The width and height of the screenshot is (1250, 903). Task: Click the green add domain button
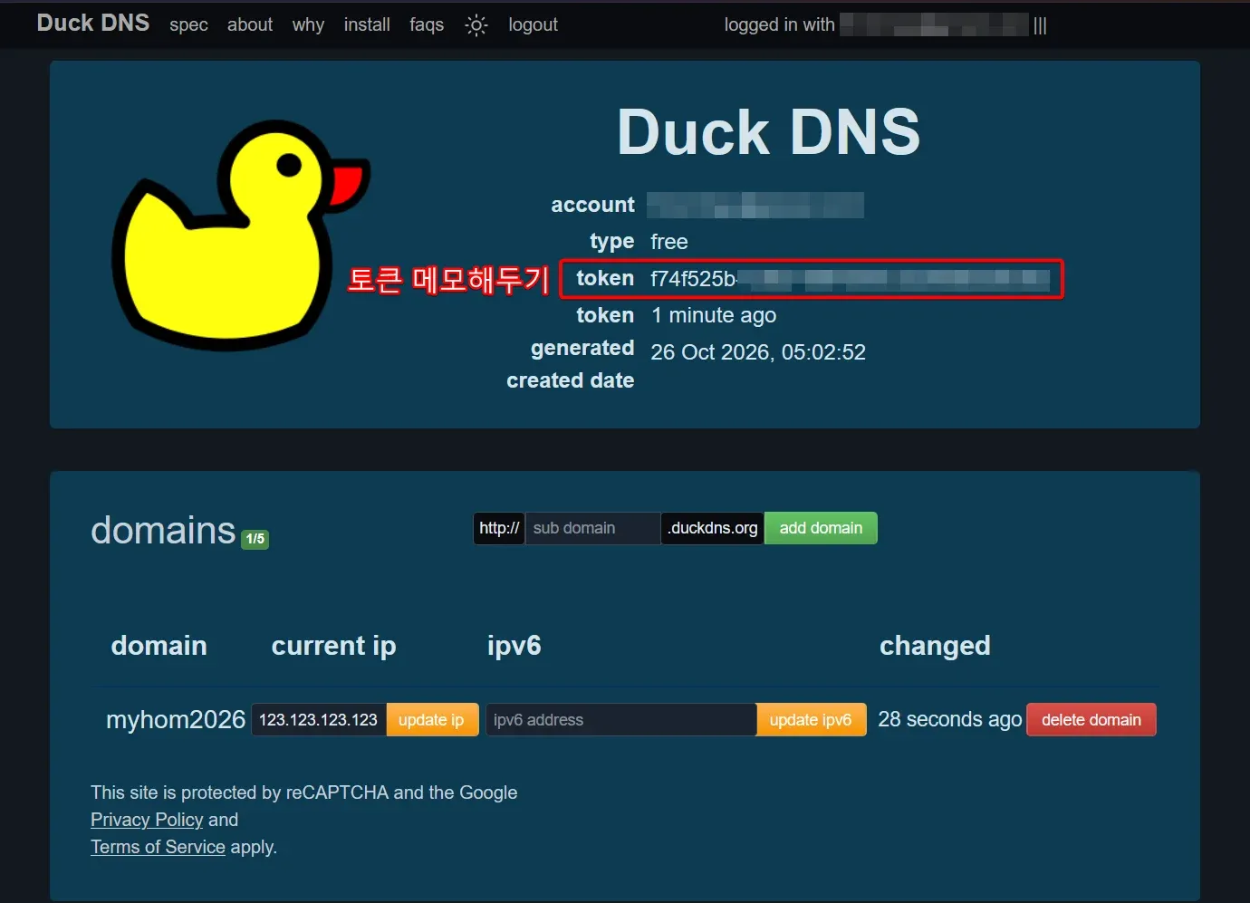click(821, 528)
